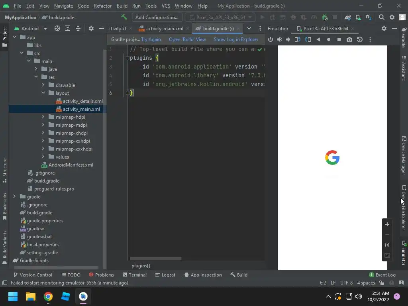Open the Android project view dropdown
The width and height of the screenshot is (408, 306).
[31, 28]
